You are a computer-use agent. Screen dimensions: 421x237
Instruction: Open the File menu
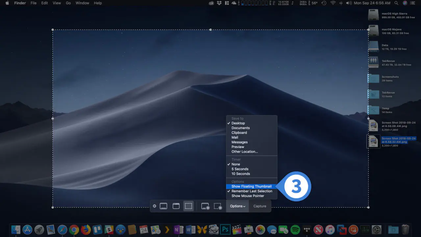(x=34, y=3)
